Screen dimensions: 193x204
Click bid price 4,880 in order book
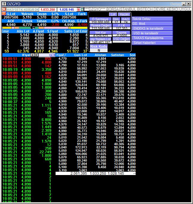(x=39, y=38)
